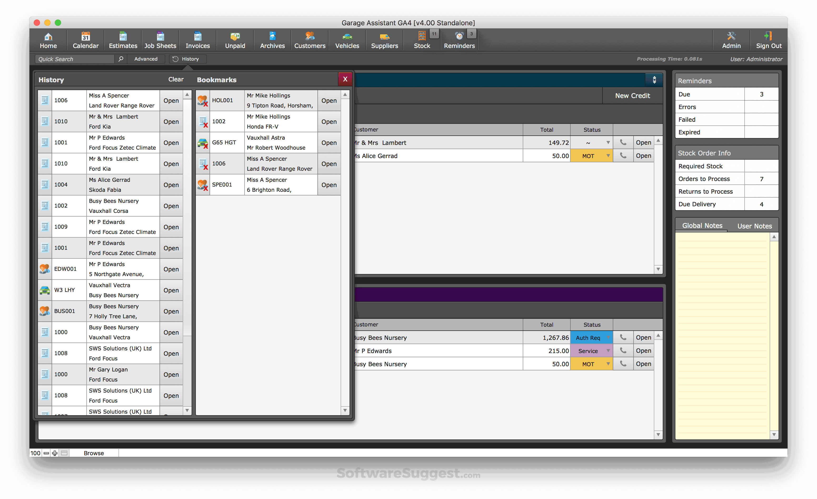The height and width of the screenshot is (499, 817).
Task: Open the Job Sheets section
Action: [x=160, y=40]
